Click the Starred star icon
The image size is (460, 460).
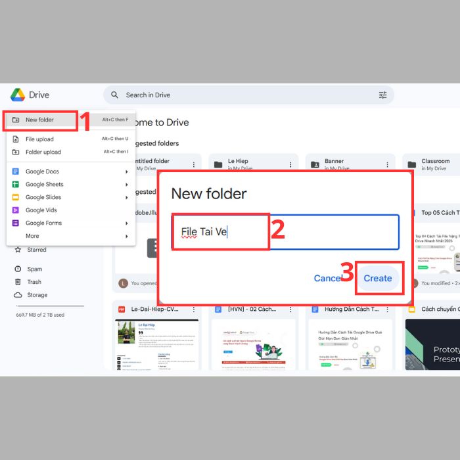click(x=18, y=250)
